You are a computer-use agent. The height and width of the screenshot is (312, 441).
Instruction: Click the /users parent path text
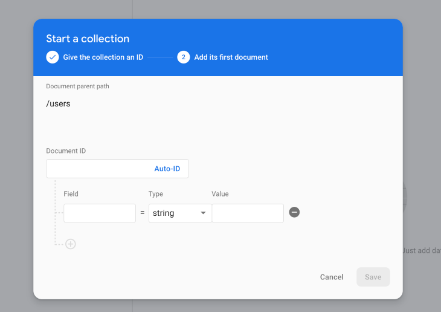(59, 103)
